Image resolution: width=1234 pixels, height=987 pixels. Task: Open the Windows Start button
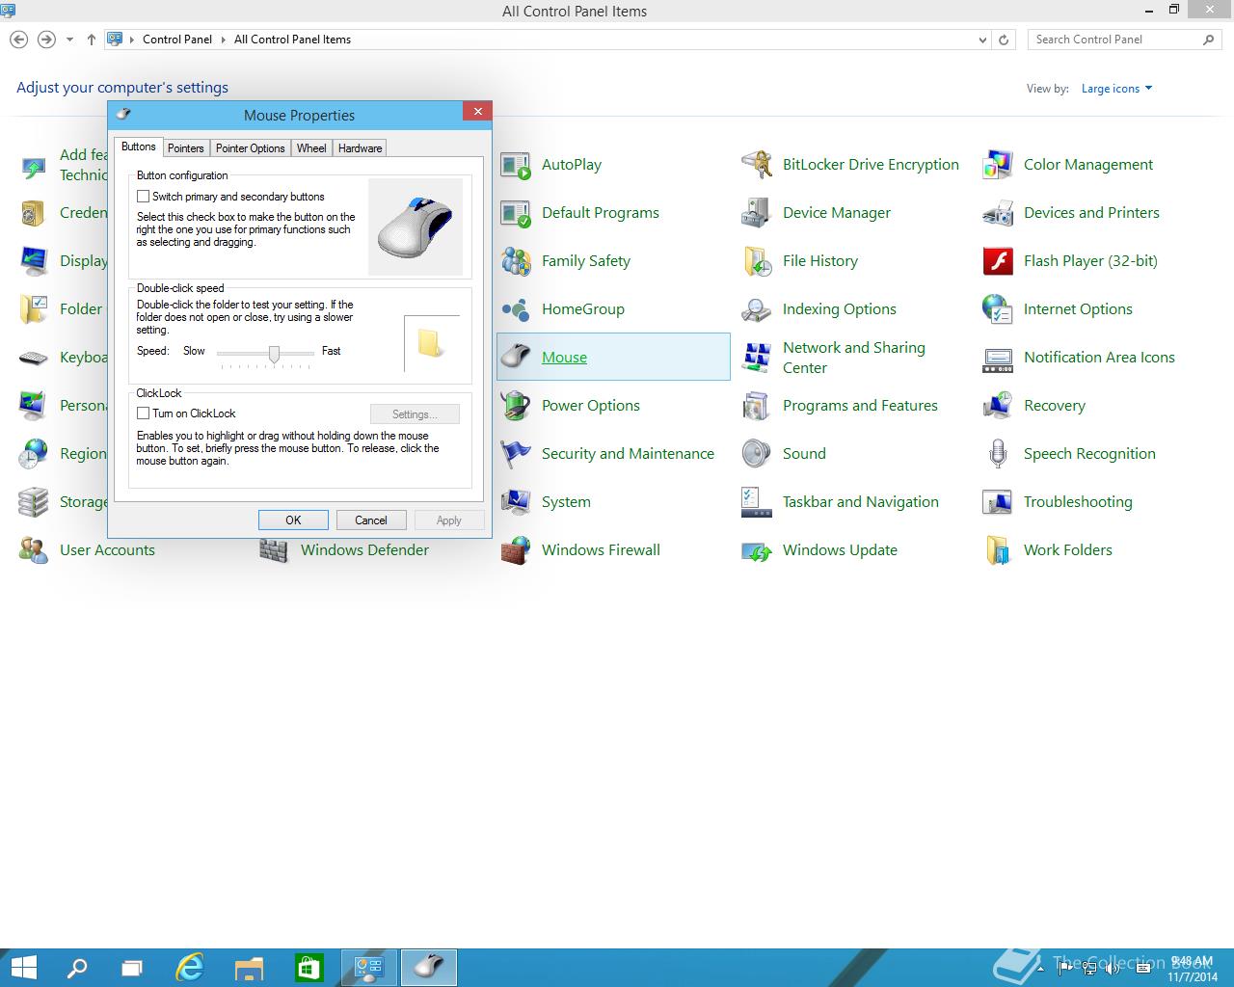[x=22, y=968]
